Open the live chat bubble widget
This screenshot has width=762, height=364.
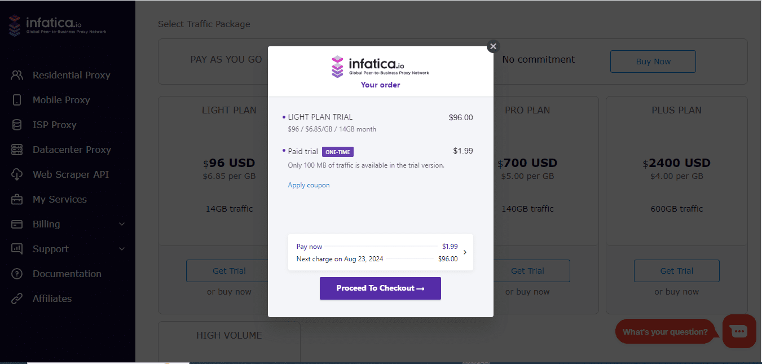(739, 331)
